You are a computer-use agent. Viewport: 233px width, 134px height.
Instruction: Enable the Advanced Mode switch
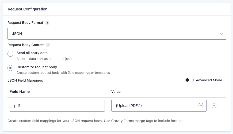click(x=189, y=80)
